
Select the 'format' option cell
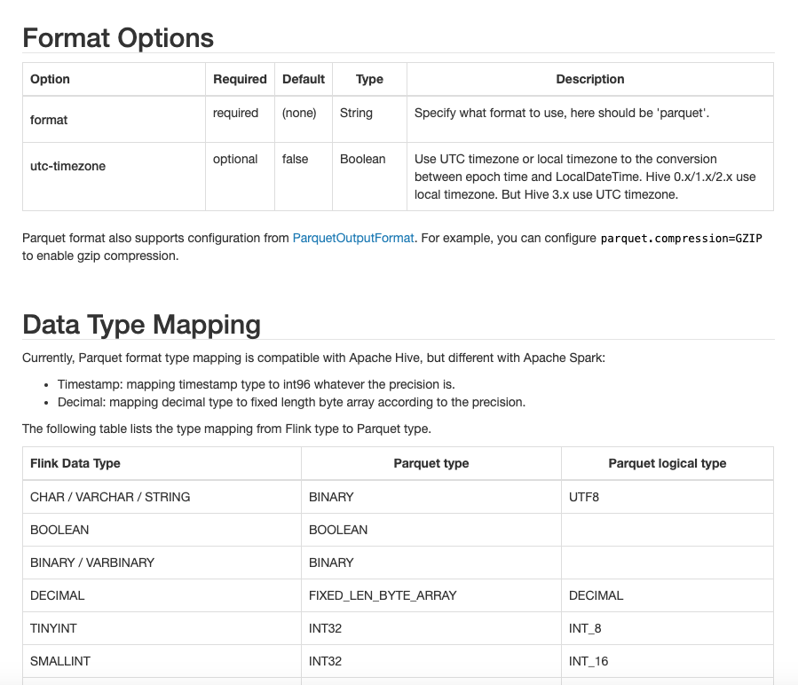[114, 120]
